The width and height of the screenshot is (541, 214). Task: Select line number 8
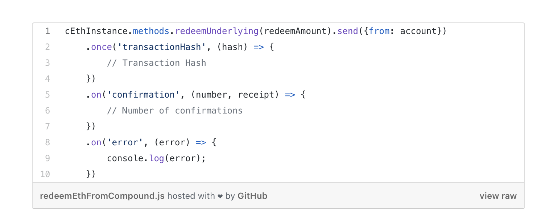[x=48, y=142]
